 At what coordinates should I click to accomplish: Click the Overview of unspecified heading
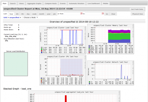[74, 22]
